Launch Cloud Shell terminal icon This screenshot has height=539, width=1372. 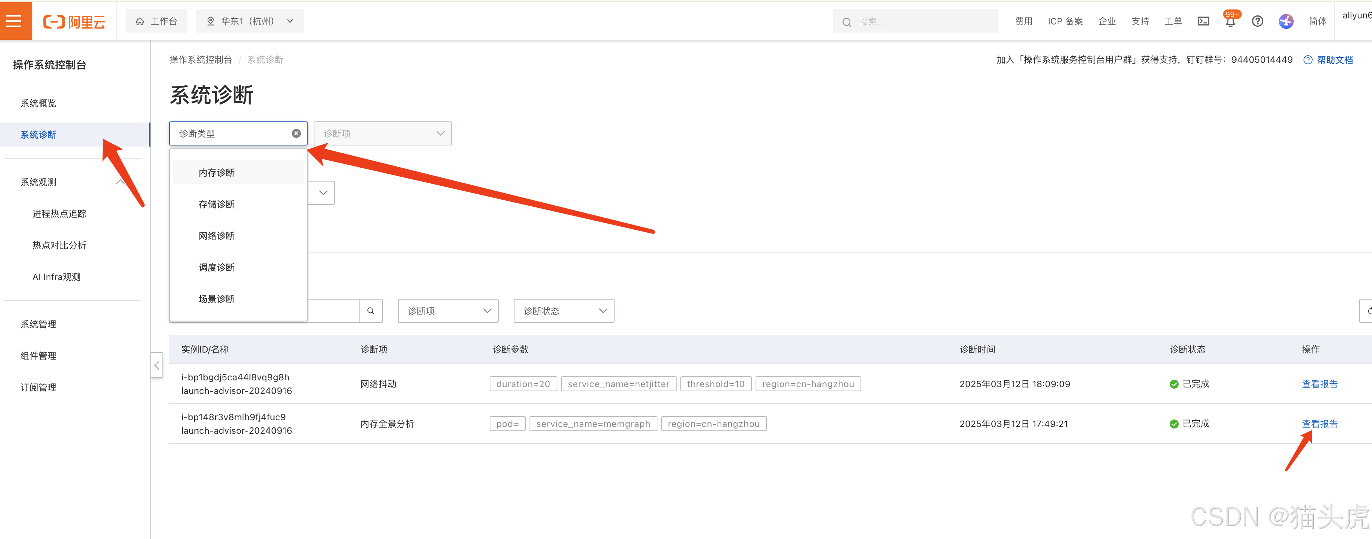1203,21
